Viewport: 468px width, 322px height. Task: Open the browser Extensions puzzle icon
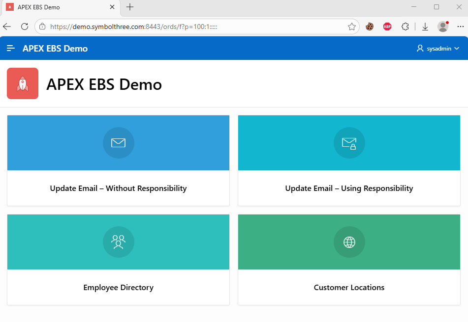[405, 27]
